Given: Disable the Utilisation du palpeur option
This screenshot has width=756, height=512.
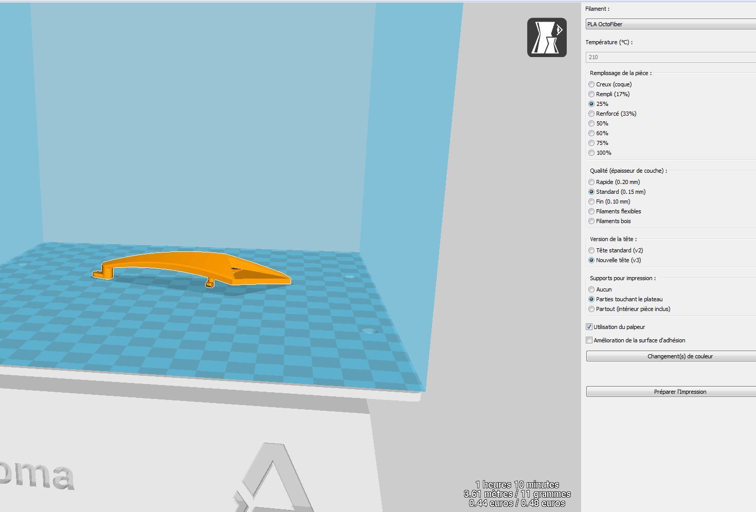Looking at the screenshot, I should click(x=588, y=327).
